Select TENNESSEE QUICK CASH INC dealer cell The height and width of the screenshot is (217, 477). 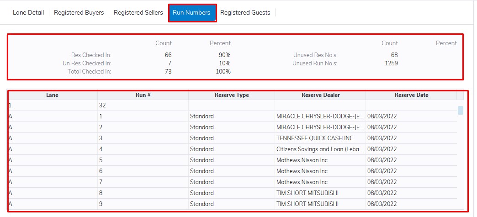[x=314, y=138]
